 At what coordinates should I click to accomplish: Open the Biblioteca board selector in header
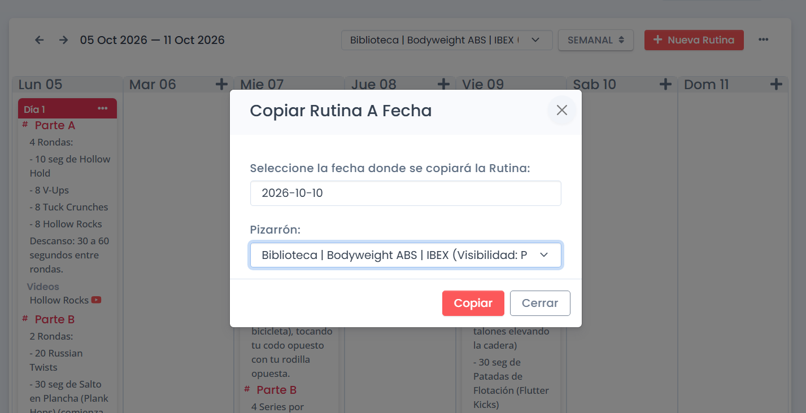[447, 40]
